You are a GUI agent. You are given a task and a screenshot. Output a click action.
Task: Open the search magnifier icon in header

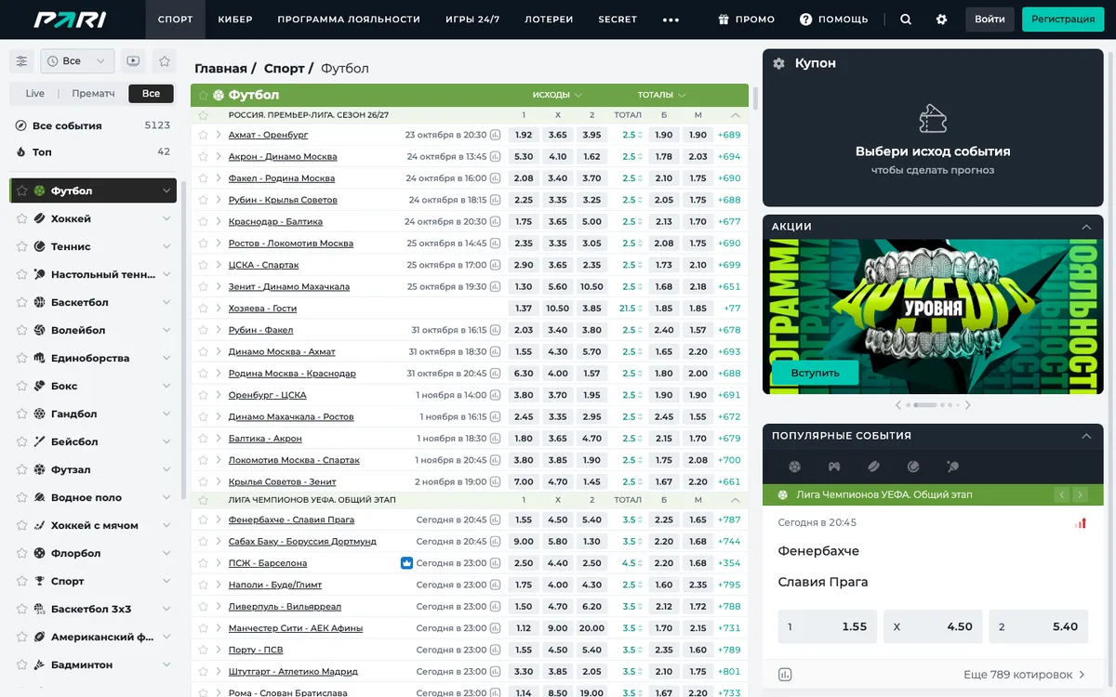tap(906, 20)
